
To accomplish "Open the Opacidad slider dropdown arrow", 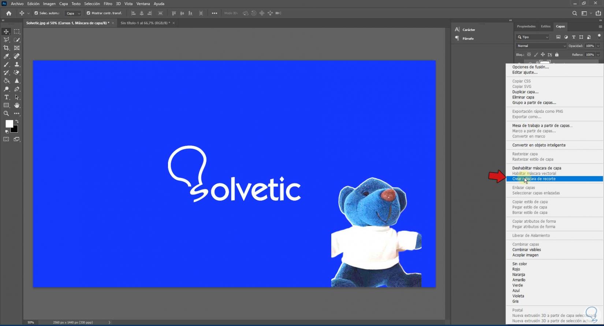I will tap(598, 46).
